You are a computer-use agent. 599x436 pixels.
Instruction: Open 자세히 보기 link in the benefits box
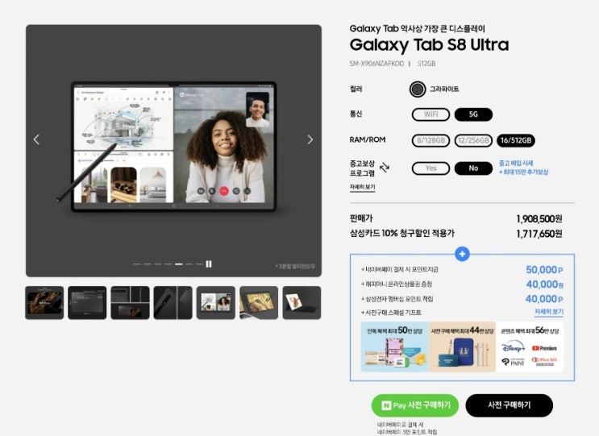tap(549, 312)
